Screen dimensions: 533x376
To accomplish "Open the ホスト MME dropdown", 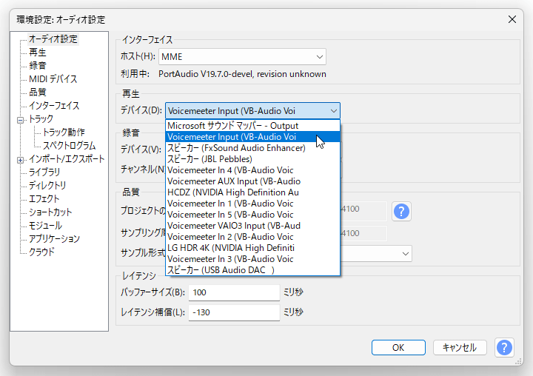I will pos(242,57).
